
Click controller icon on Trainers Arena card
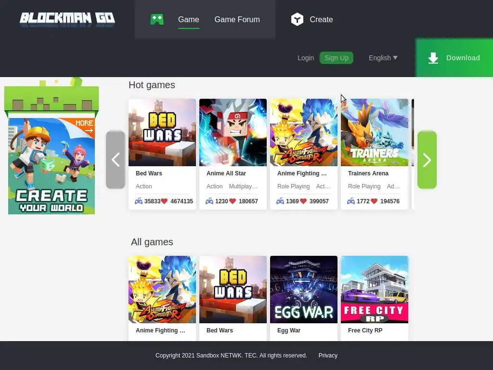(x=351, y=201)
